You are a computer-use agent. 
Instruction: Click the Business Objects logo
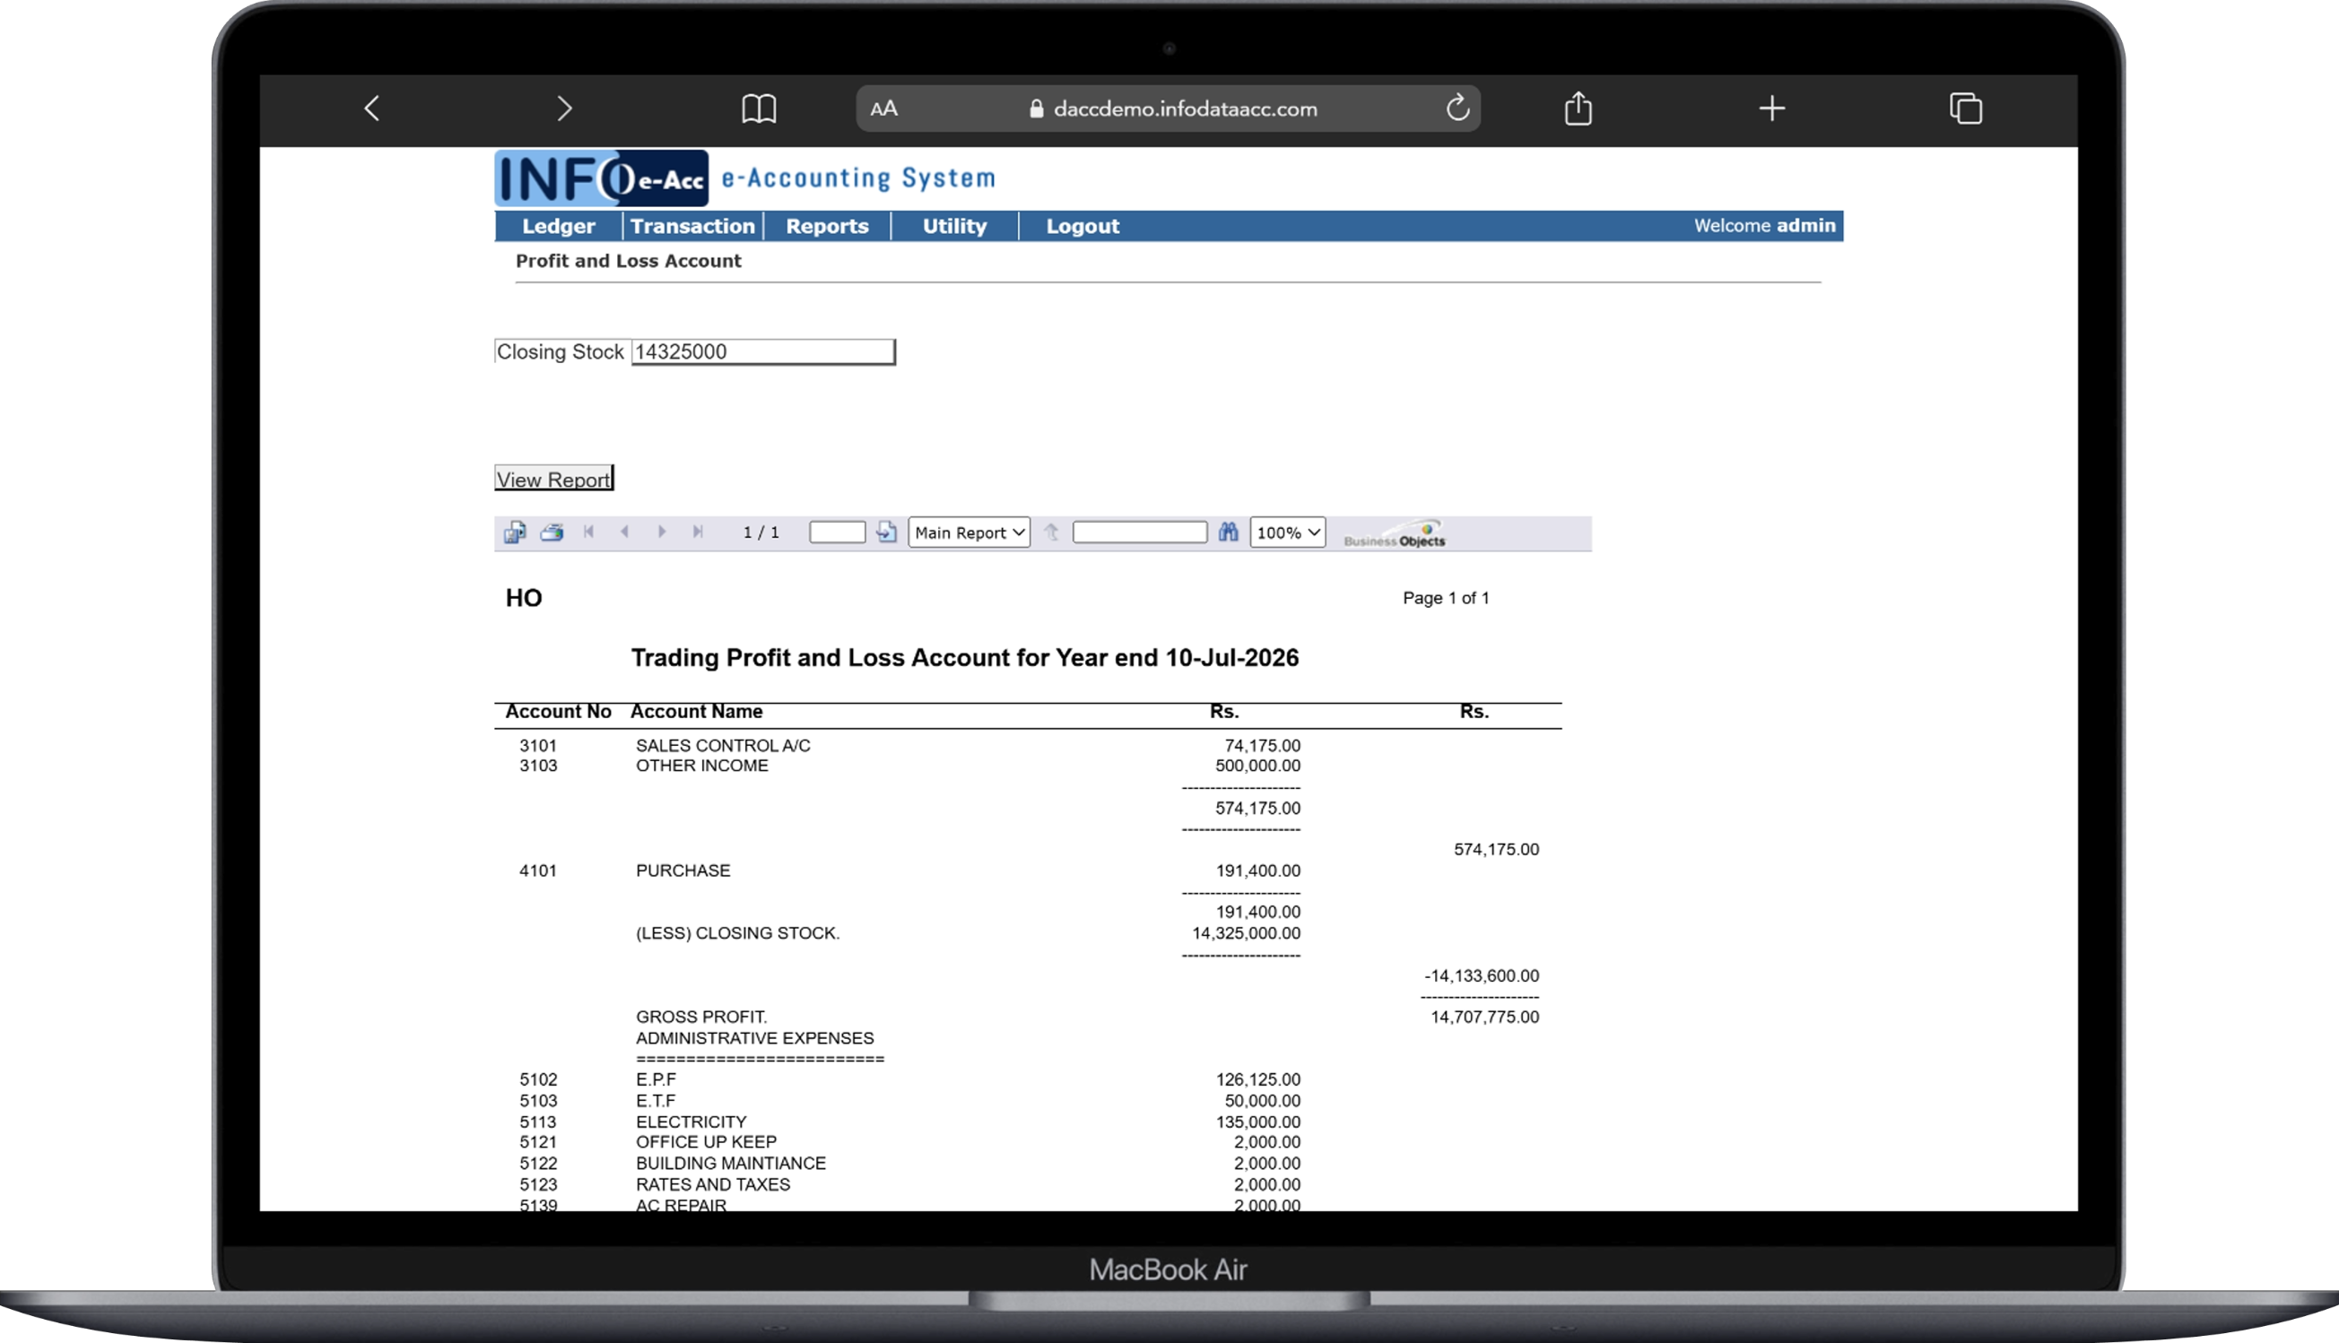[x=1395, y=534]
